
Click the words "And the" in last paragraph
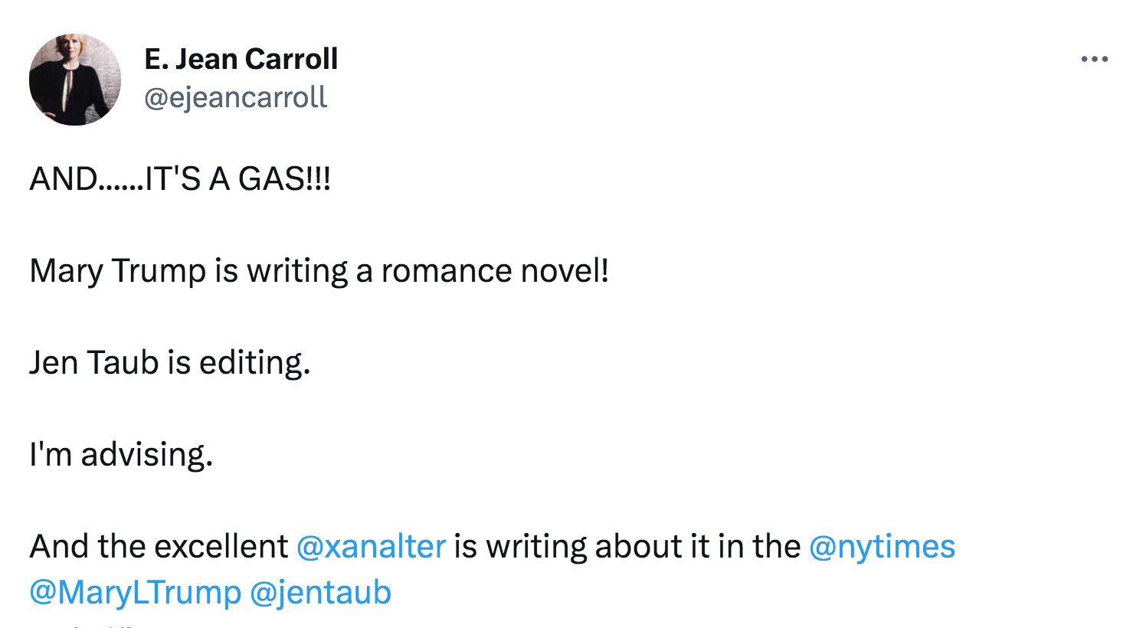click(88, 547)
